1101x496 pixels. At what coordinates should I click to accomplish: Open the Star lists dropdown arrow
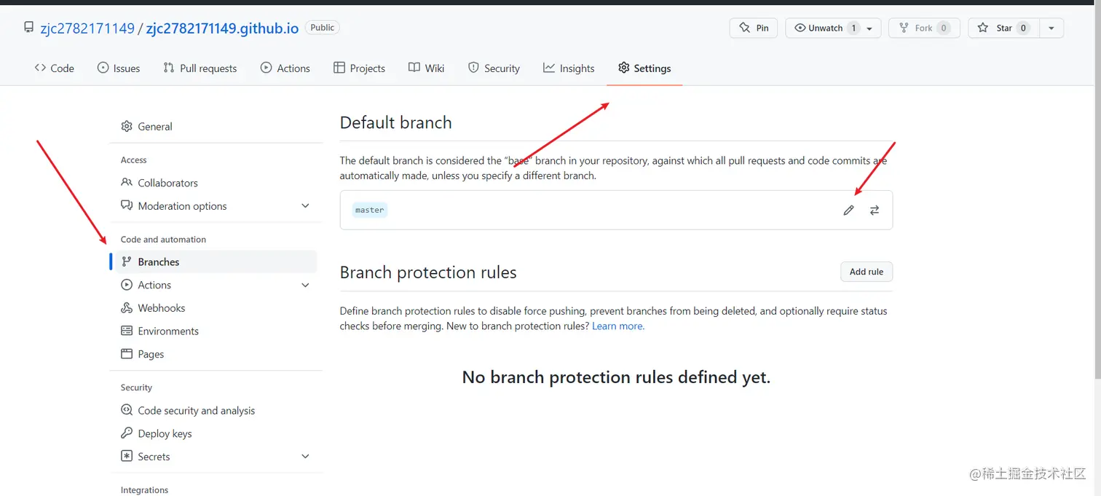tap(1051, 28)
